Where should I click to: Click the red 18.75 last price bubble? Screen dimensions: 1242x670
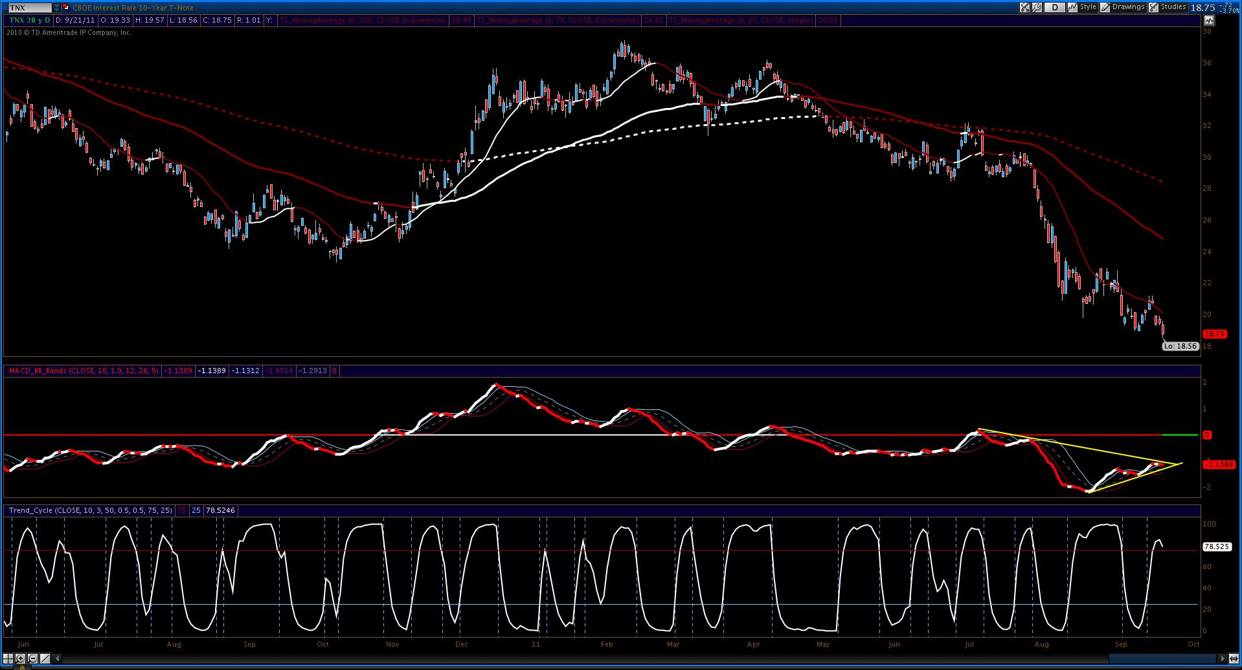1214,334
